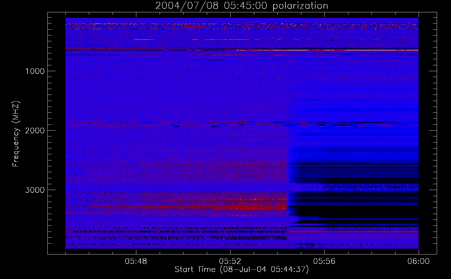Click the 05:56 time tick label
Screen dimensions: 451x279
(x=324, y=261)
